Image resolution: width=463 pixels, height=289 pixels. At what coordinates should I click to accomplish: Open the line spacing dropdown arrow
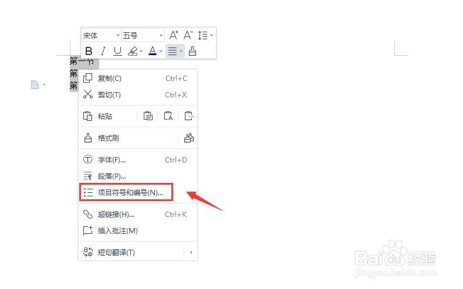coord(211,36)
